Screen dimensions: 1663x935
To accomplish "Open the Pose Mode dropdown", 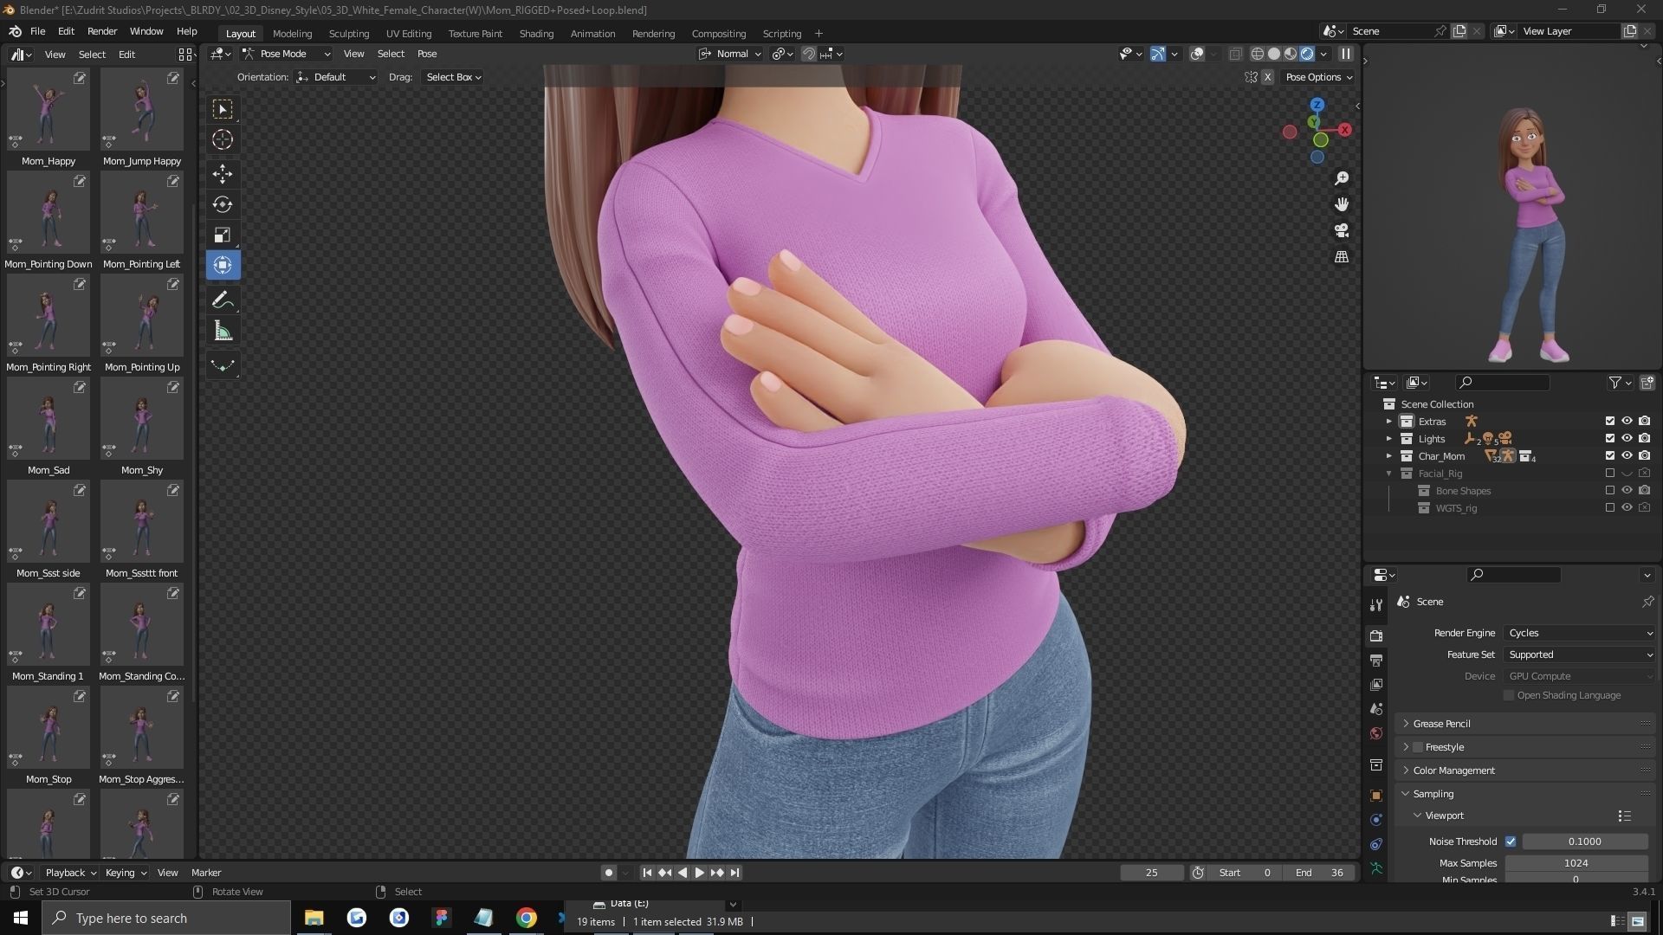I will point(287,54).
